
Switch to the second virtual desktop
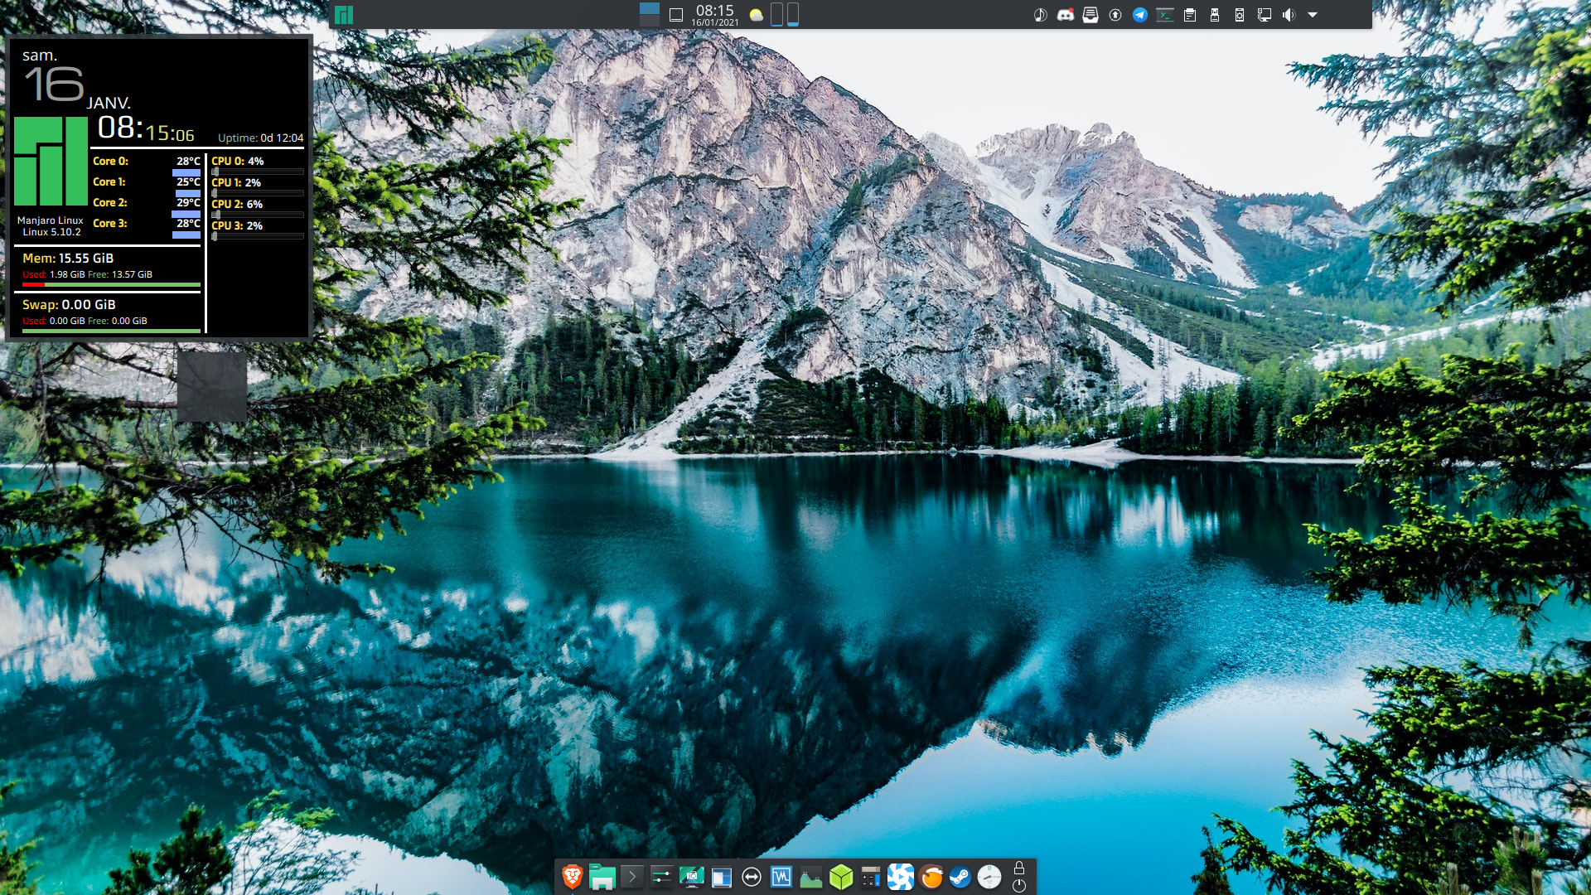pos(650,21)
